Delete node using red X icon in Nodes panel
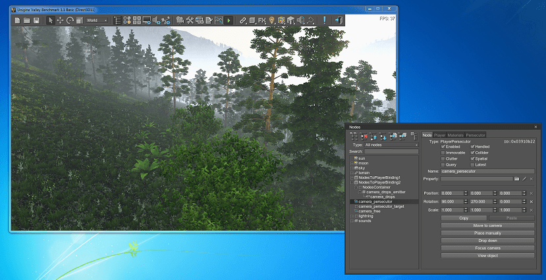546x280 pixels. (364, 136)
